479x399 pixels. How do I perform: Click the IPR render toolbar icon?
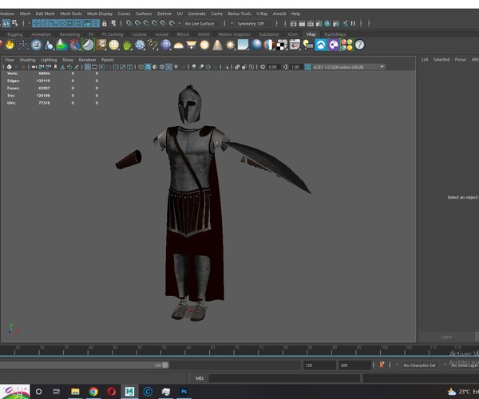click(311, 23)
